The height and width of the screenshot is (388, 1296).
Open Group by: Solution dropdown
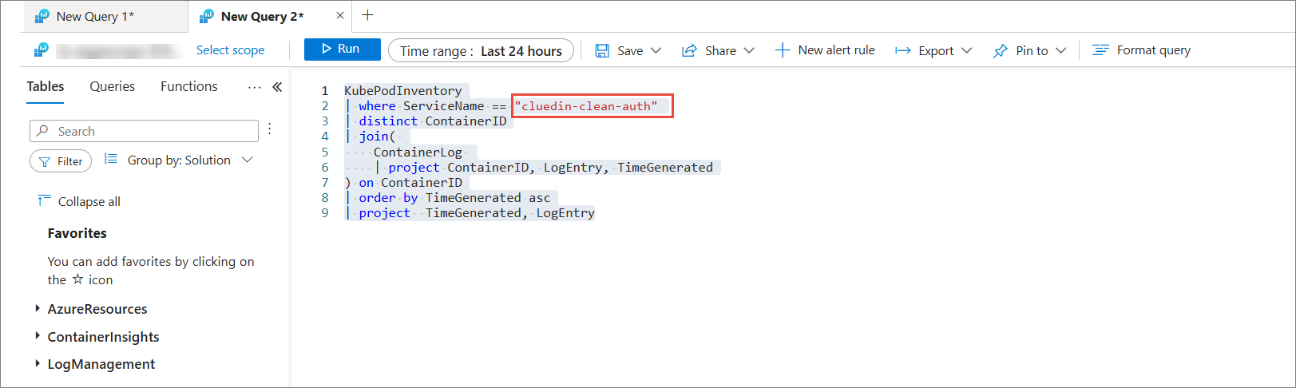click(x=190, y=160)
